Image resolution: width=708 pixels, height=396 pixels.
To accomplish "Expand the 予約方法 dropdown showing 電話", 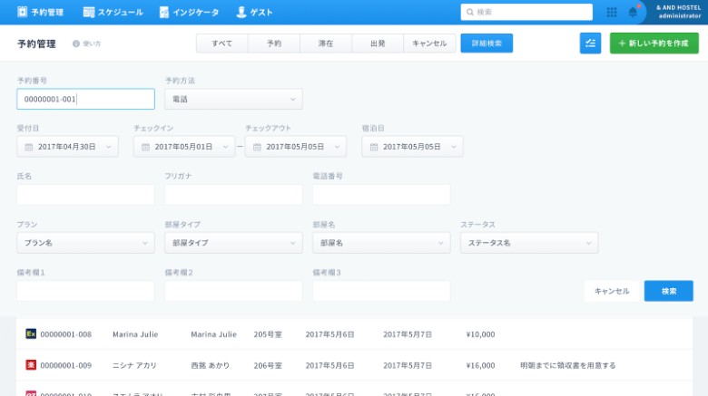I will click(233, 99).
